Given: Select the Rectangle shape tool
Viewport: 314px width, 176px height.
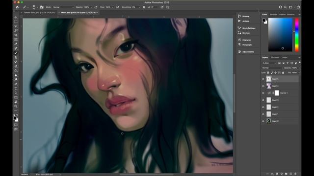Looking at the screenshot, I should pyautogui.click(x=16, y=97).
